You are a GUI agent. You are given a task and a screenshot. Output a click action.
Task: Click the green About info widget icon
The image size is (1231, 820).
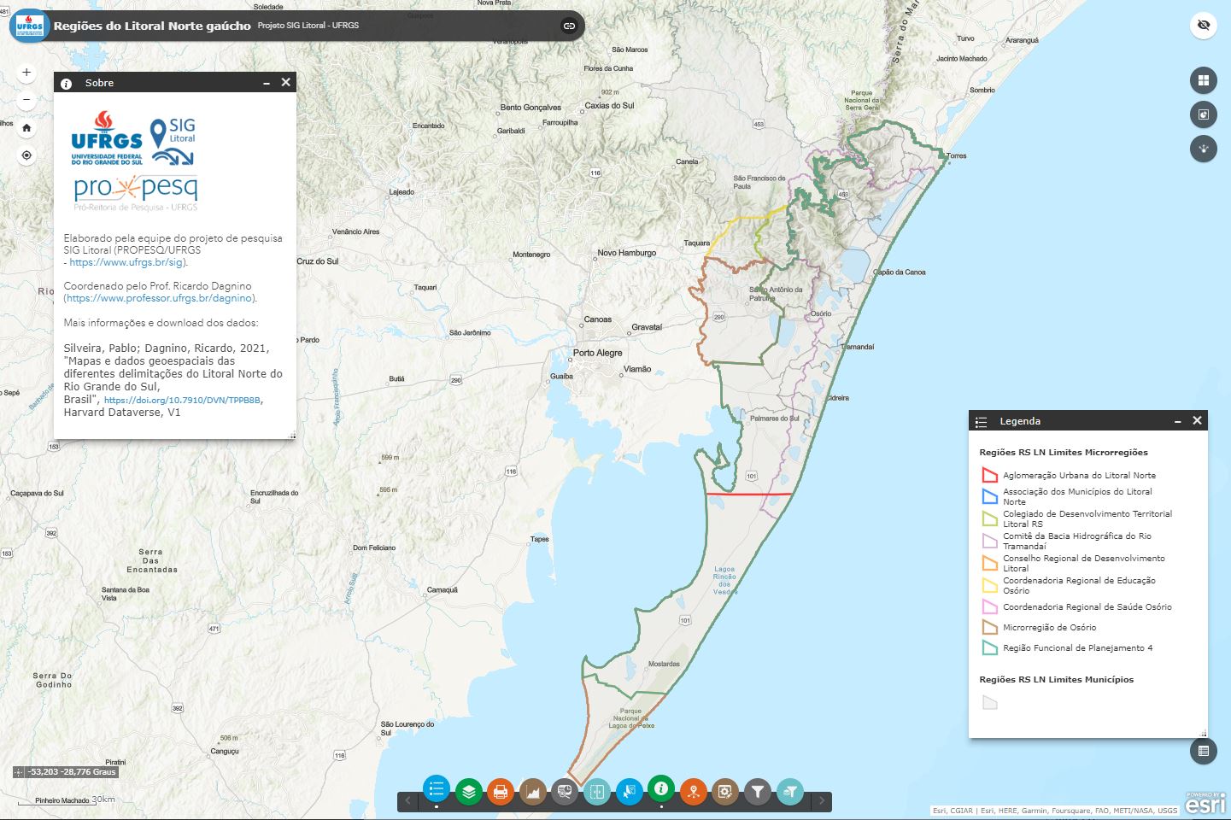(x=660, y=790)
